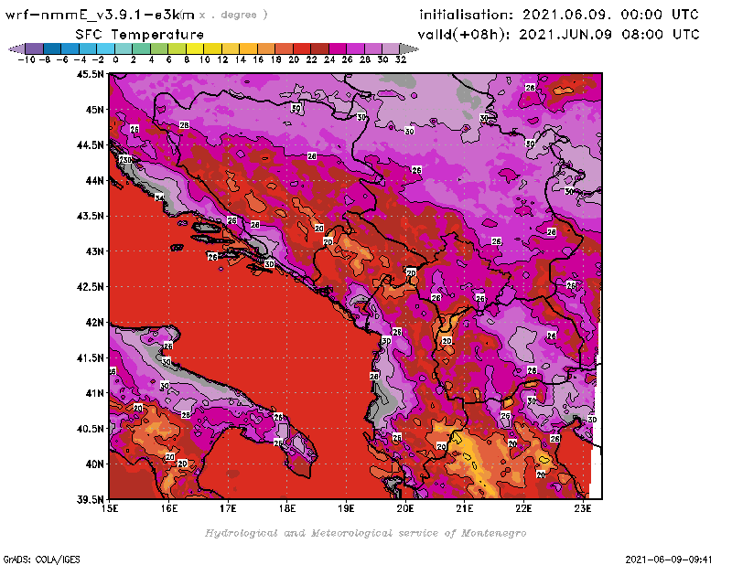Image resolution: width=732 pixels, height=565 pixels.
Task: Click the purple -10 to -8 legend swatch
Action: point(35,48)
